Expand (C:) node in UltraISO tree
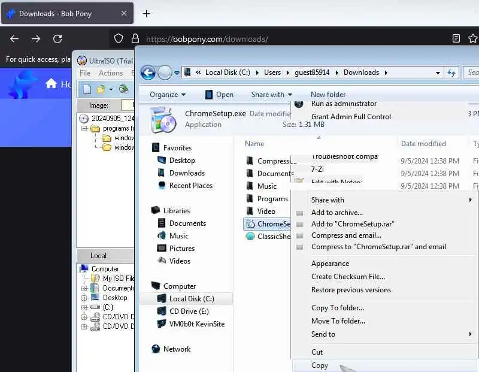This screenshot has width=479, height=372. point(84,307)
